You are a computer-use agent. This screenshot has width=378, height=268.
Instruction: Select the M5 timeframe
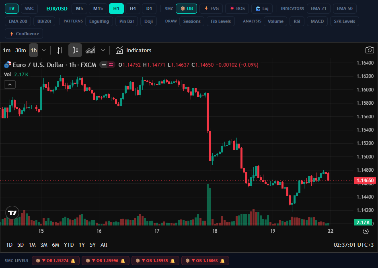pyautogui.click(x=79, y=9)
